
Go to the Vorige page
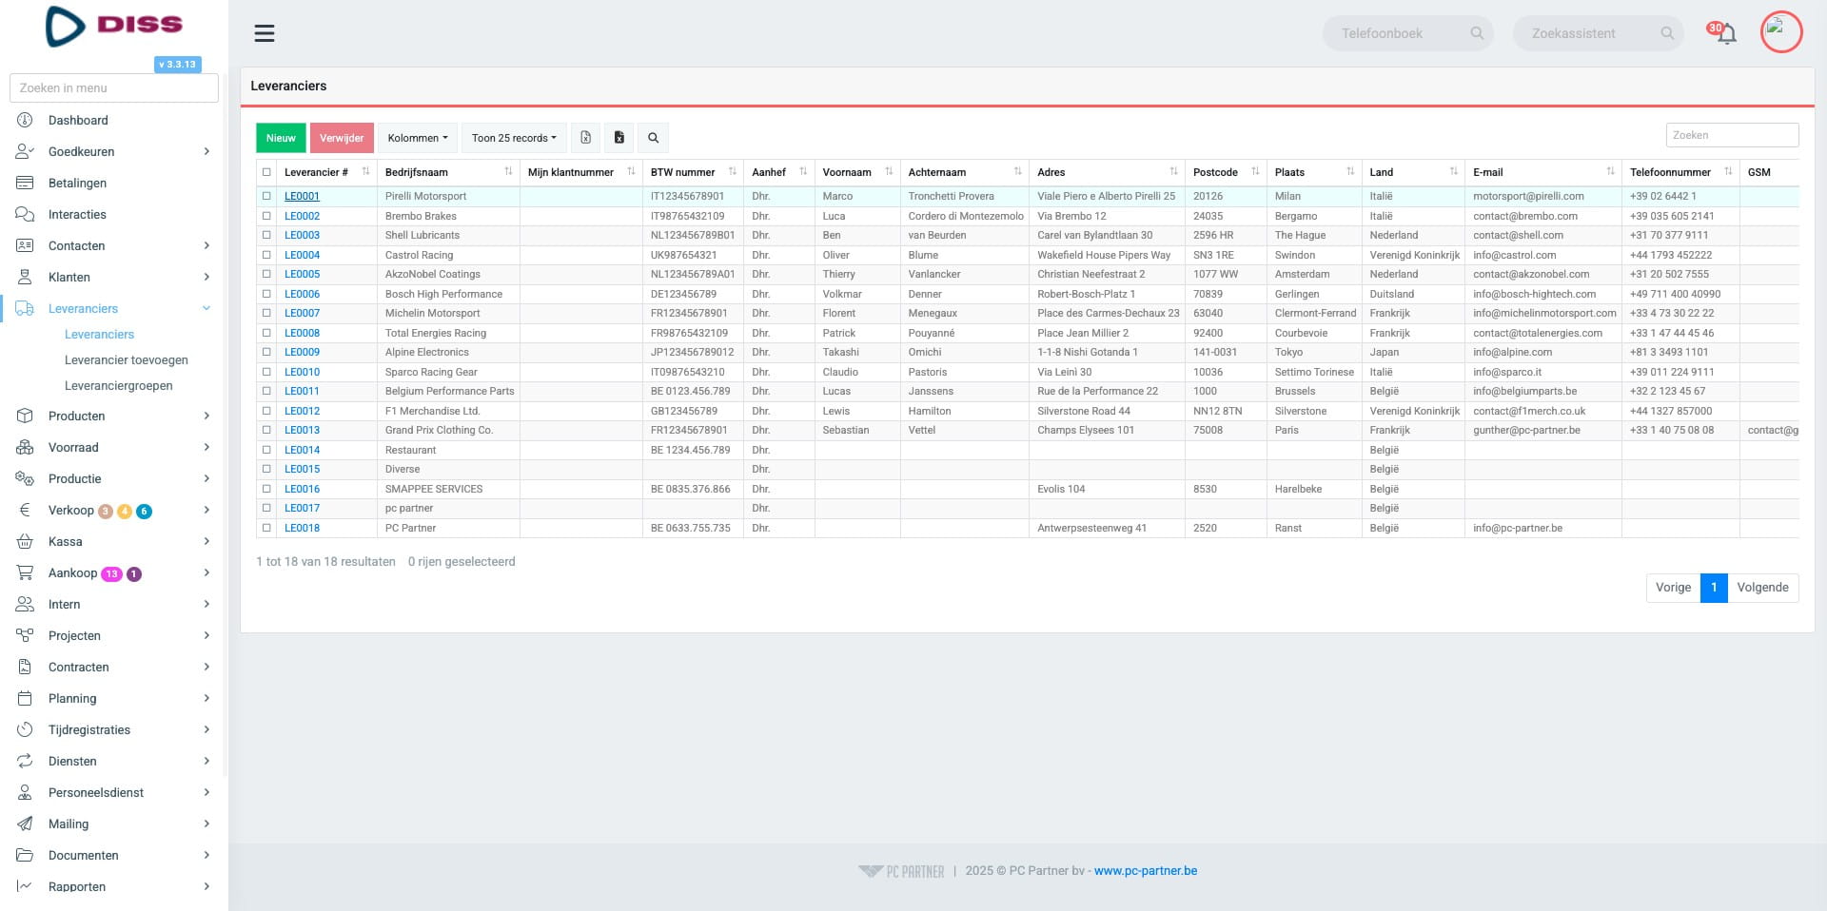coord(1673,588)
